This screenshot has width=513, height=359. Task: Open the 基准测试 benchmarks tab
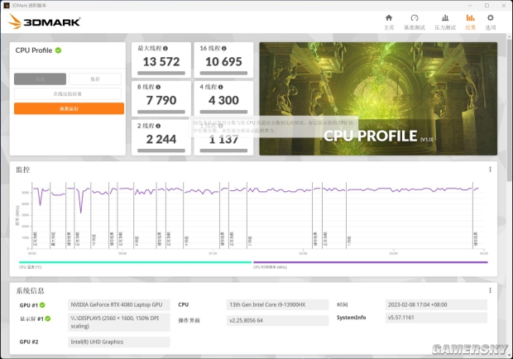point(415,22)
